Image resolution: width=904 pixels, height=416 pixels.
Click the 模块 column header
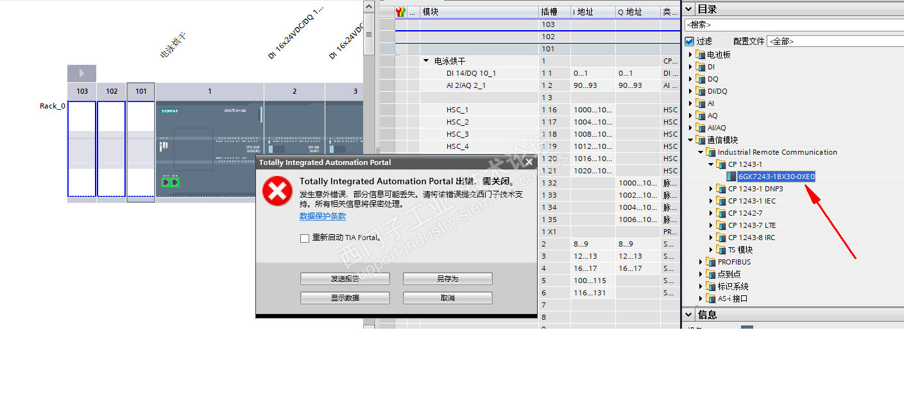pos(479,12)
